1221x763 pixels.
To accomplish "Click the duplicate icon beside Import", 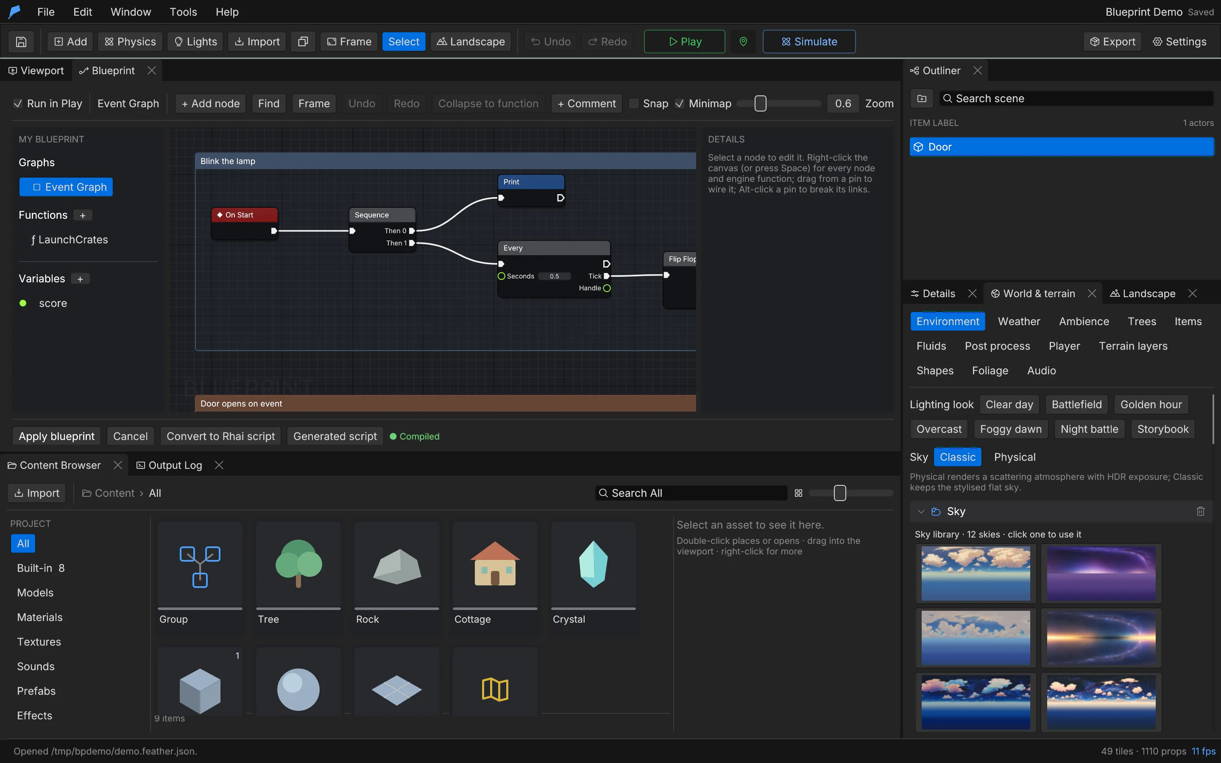I will coord(303,42).
